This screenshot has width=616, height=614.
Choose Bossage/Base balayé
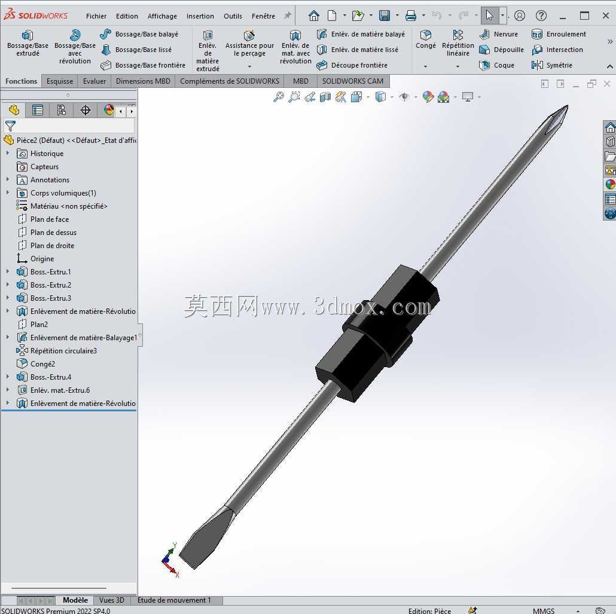click(139, 34)
